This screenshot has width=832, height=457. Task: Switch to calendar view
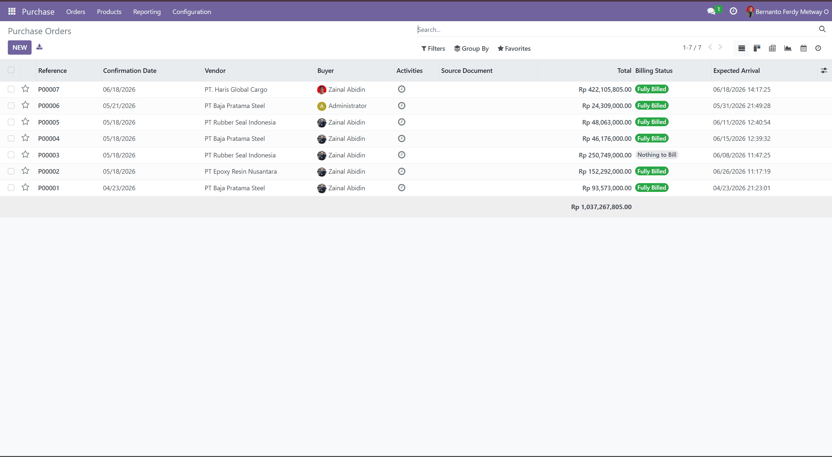pyautogui.click(x=803, y=48)
